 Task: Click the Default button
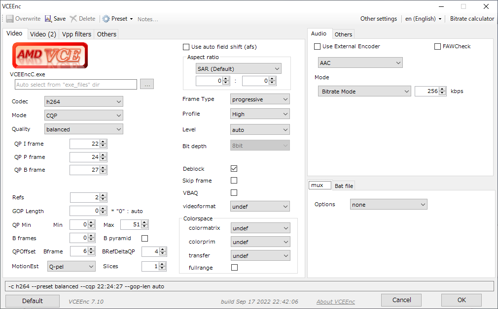33,301
